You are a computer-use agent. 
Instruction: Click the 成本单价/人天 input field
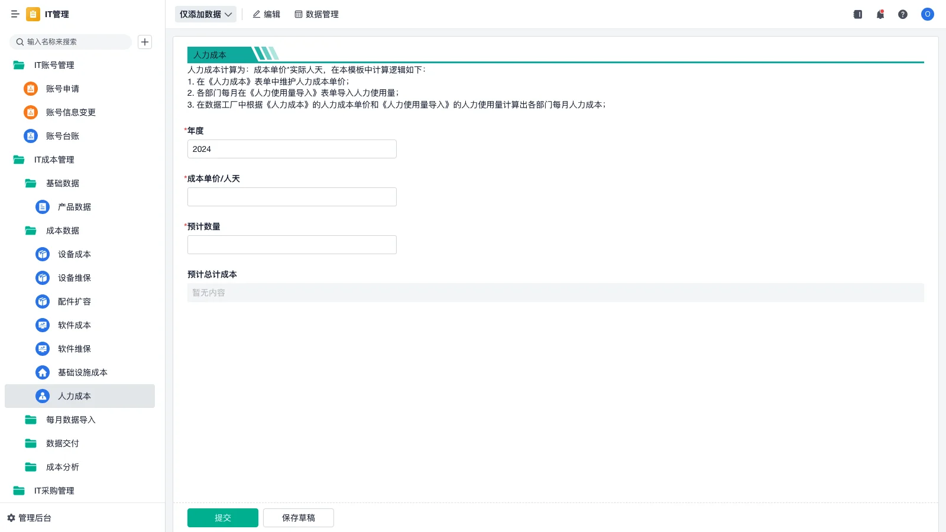[x=291, y=196]
